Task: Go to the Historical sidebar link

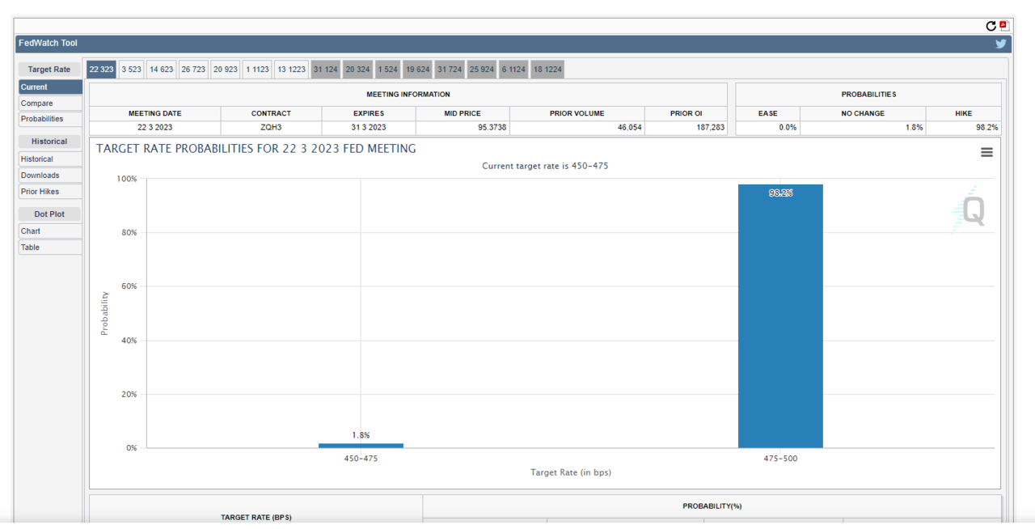Action: tap(50, 159)
